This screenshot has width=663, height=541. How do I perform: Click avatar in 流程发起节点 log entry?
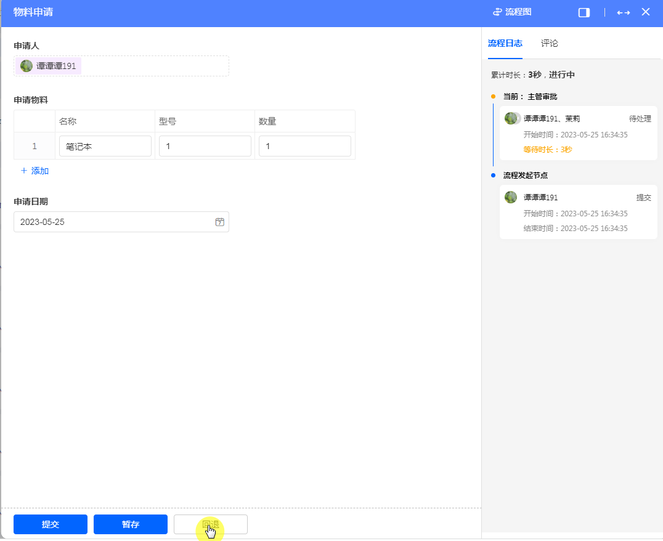[x=511, y=197]
